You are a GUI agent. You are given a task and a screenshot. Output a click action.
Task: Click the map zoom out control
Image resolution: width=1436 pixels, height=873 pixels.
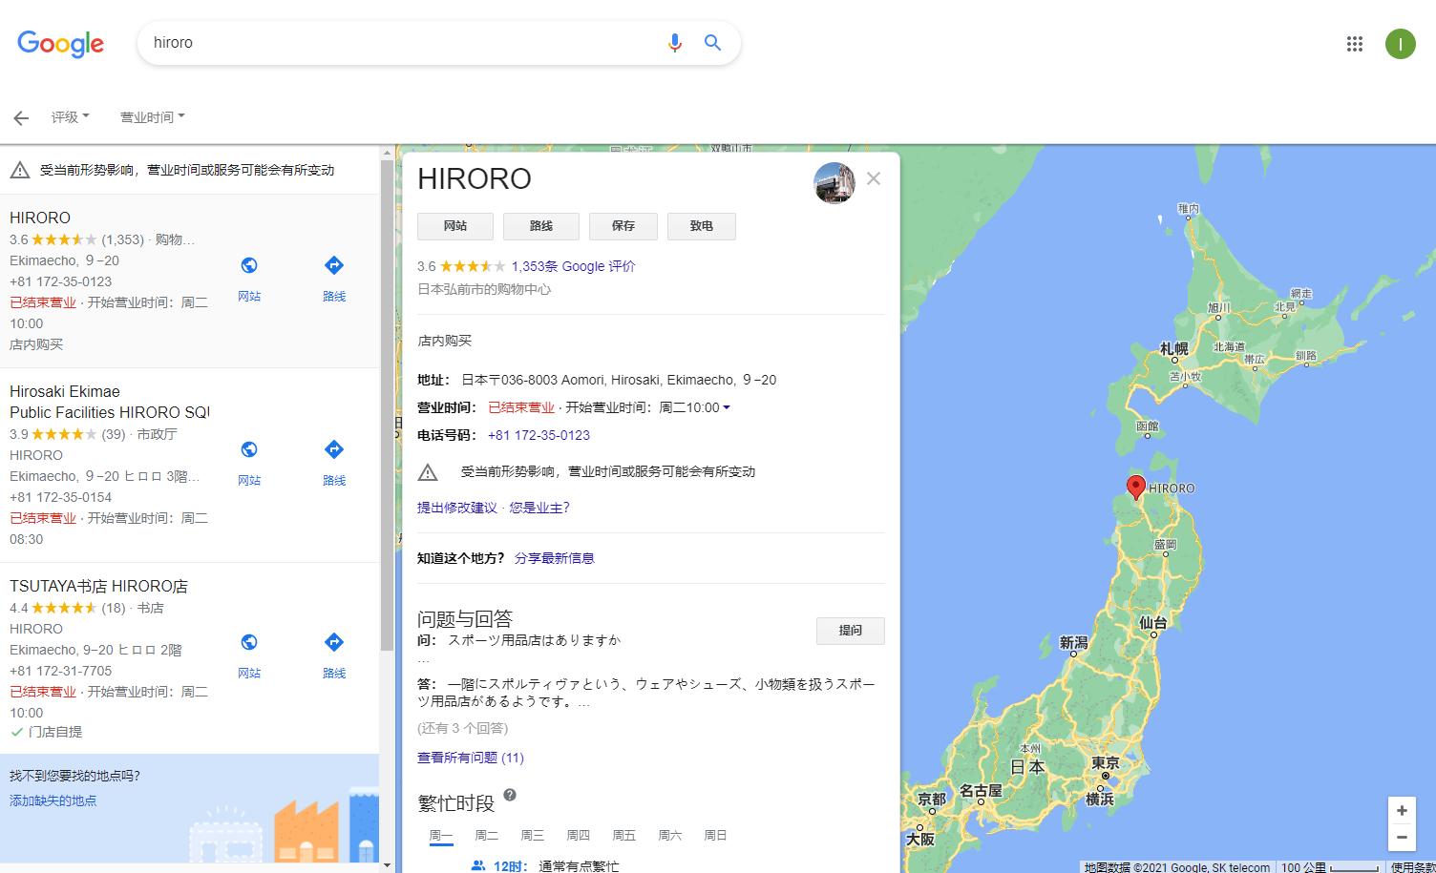(1401, 836)
